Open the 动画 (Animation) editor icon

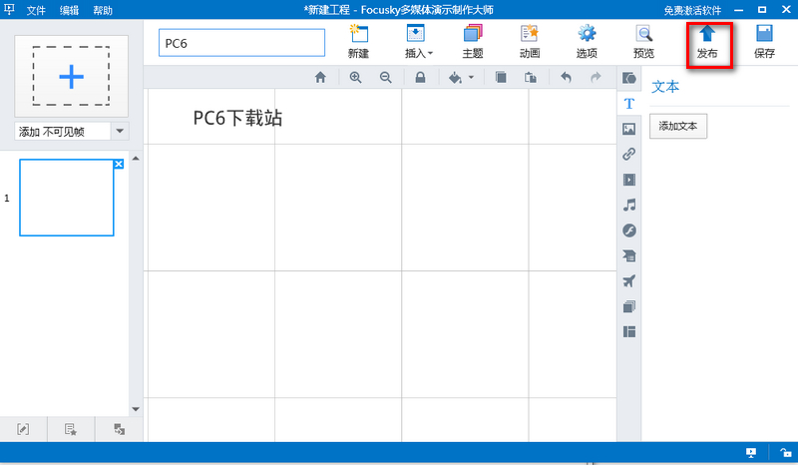tap(530, 42)
